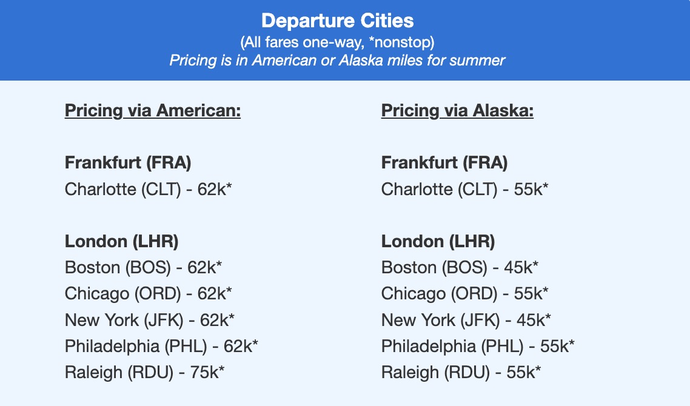Screen dimensions: 690x406
Task: Choose Boston (BOS) 62k American fare
Action: [x=149, y=268]
